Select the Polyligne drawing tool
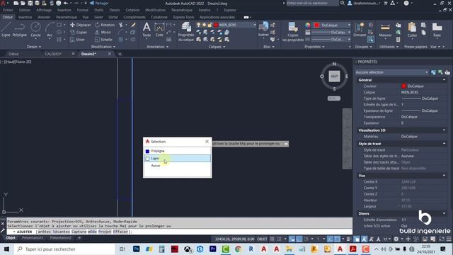This screenshot has height=255, width=453. [19, 30]
